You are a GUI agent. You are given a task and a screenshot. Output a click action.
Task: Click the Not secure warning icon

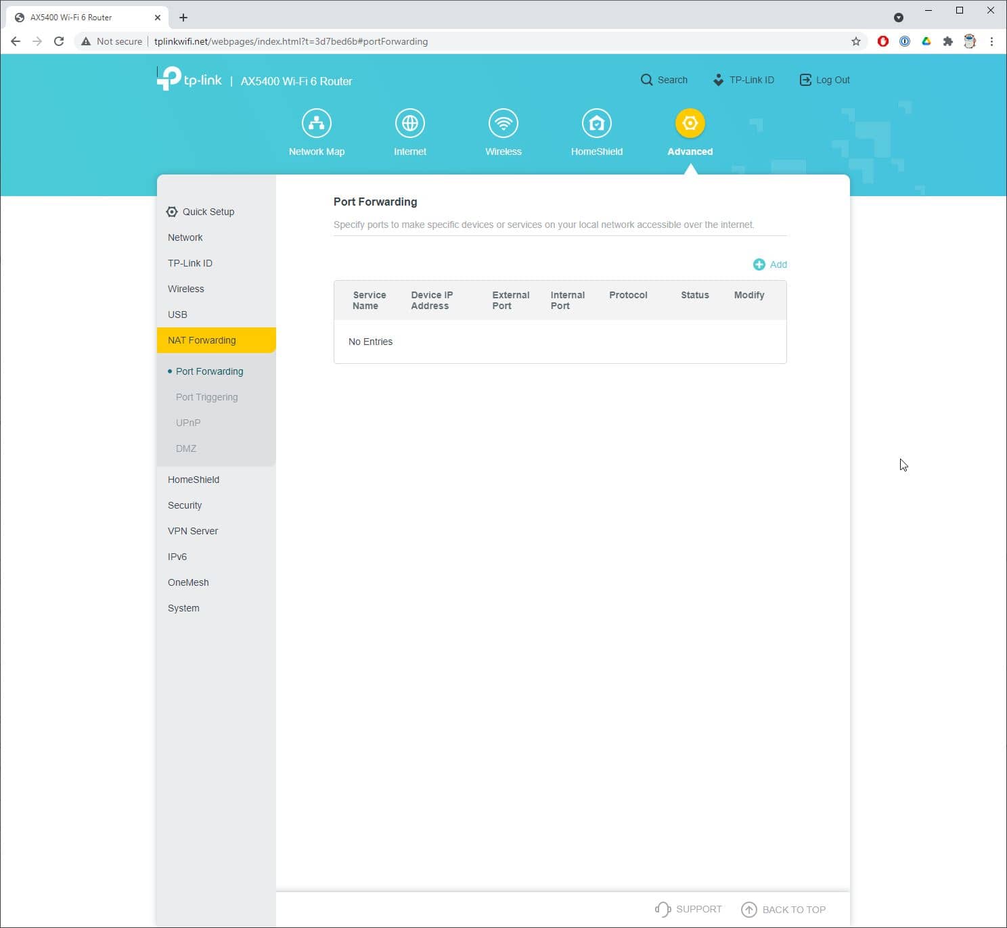click(86, 41)
